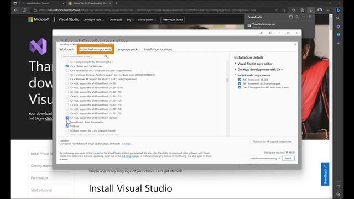
Task: Click the site info lock icon
Action: click(35, 10)
